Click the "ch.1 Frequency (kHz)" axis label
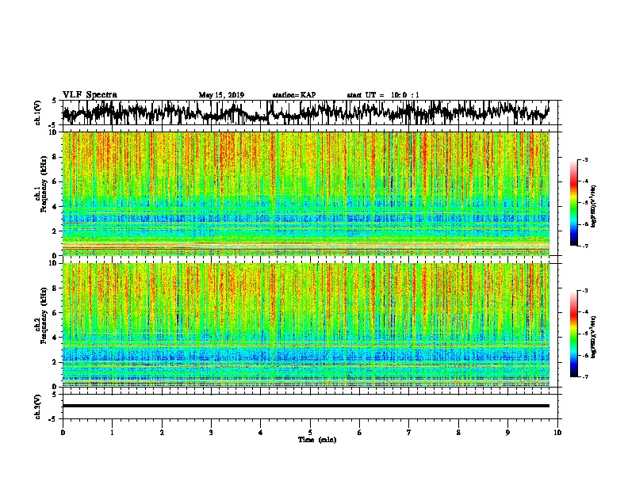 pyautogui.click(x=40, y=184)
